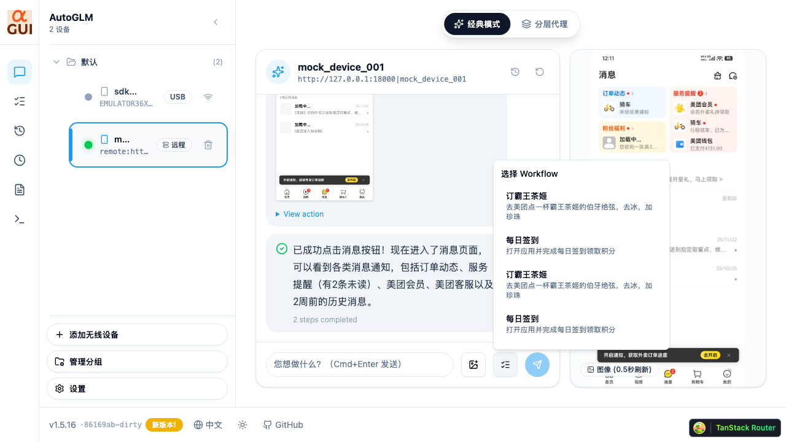
Task: Click the 远程 badge on mock device
Action: point(174,145)
